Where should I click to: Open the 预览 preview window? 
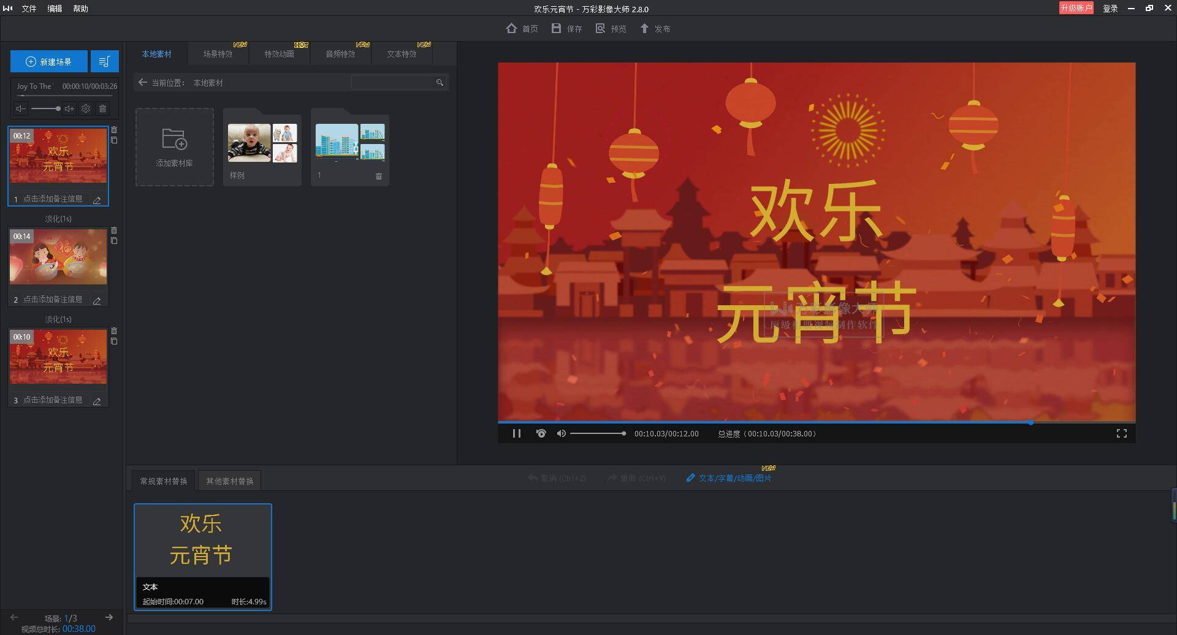tap(610, 28)
